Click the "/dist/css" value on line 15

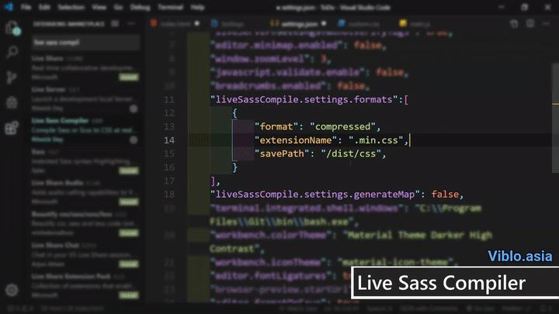(351, 154)
